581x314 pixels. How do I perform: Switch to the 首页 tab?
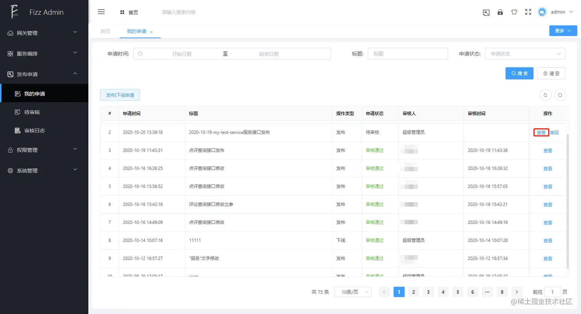coord(105,31)
